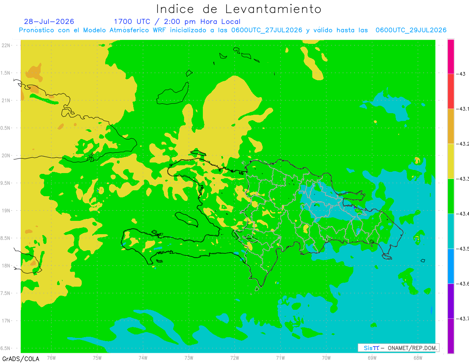Click the '69W' longitude label

pos(372,358)
